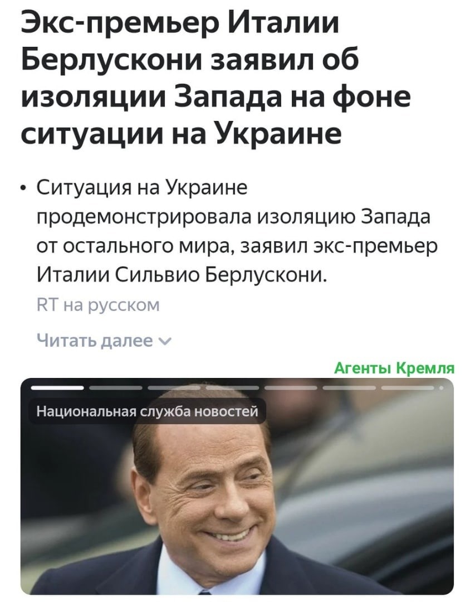Image resolution: width=475 pixels, height=602 pixels.
Task: Jump to the seventh story progress segment
Action: tap(408, 388)
